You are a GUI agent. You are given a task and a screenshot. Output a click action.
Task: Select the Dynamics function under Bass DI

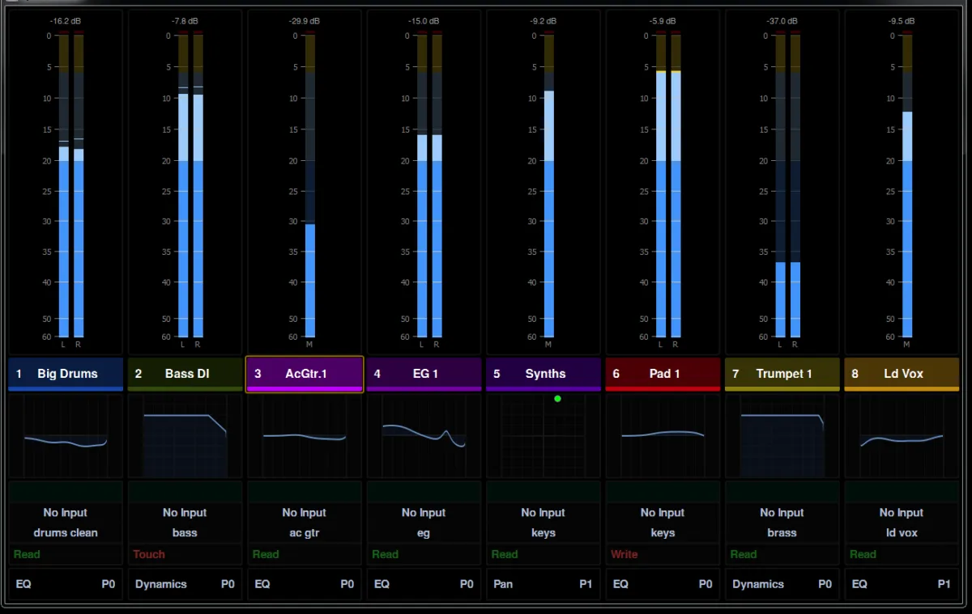pyautogui.click(x=161, y=584)
